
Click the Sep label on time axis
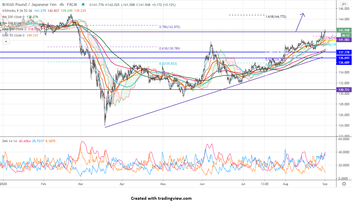pyautogui.click(x=325, y=184)
